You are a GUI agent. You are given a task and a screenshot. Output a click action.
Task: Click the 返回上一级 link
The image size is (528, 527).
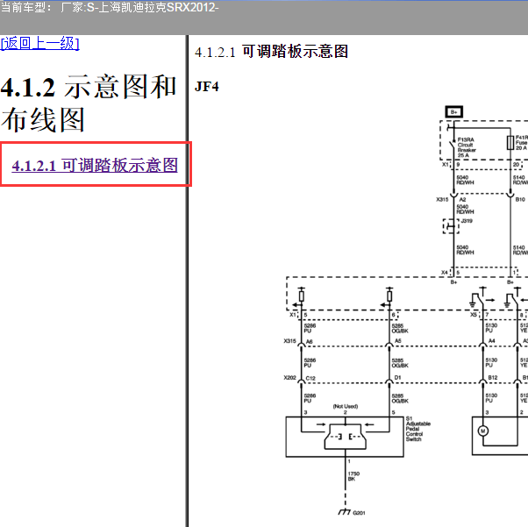[x=39, y=44]
